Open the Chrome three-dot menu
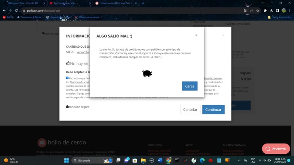This screenshot has height=165, width=294. tap(290, 11)
